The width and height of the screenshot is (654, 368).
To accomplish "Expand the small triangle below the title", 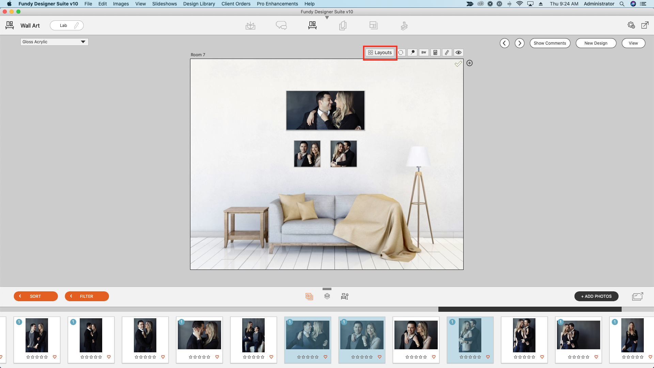I will click(327, 18).
